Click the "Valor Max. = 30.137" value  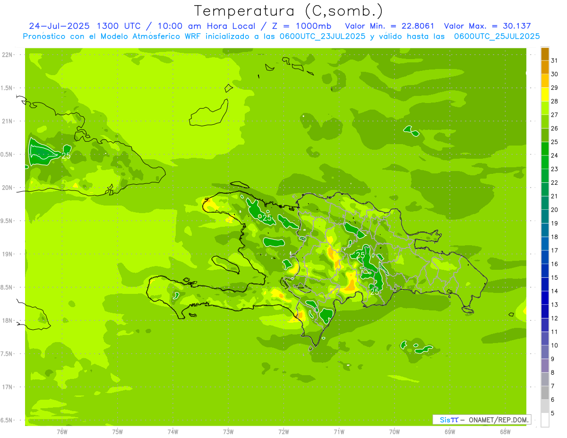pyautogui.click(x=487, y=26)
